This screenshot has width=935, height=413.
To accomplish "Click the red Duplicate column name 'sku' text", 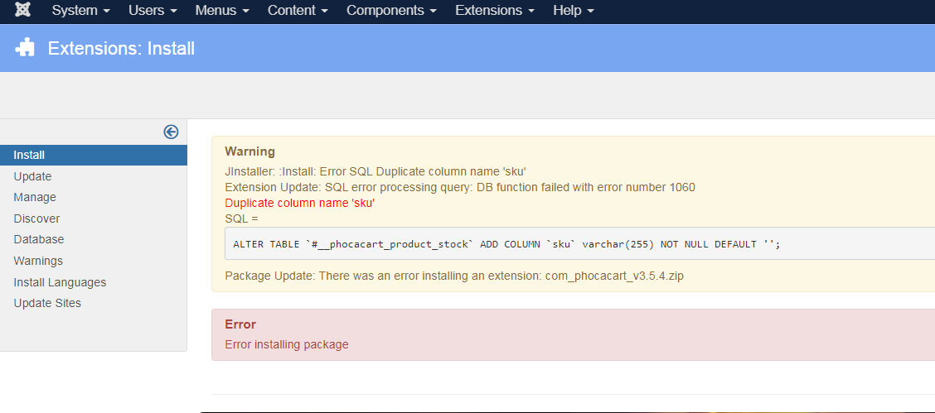I will (299, 203).
